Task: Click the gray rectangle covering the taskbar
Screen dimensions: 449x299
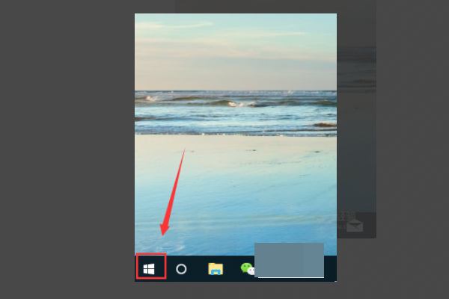Action: click(x=289, y=260)
